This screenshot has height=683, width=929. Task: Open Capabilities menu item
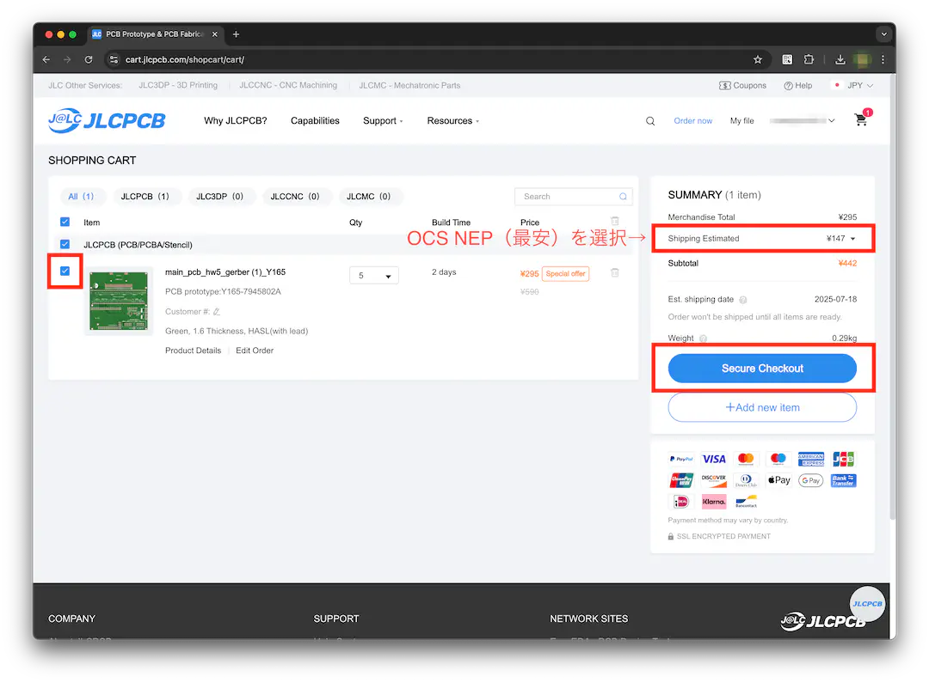pyautogui.click(x=315, y=121)
